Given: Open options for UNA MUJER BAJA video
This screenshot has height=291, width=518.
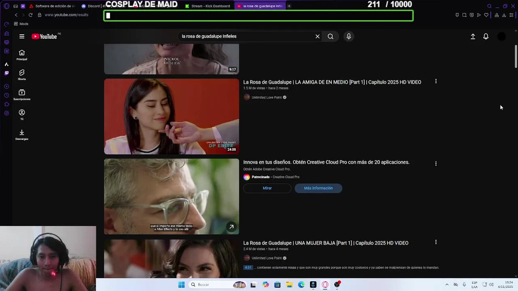Looking at the screenshot, I should click(436, 242).
